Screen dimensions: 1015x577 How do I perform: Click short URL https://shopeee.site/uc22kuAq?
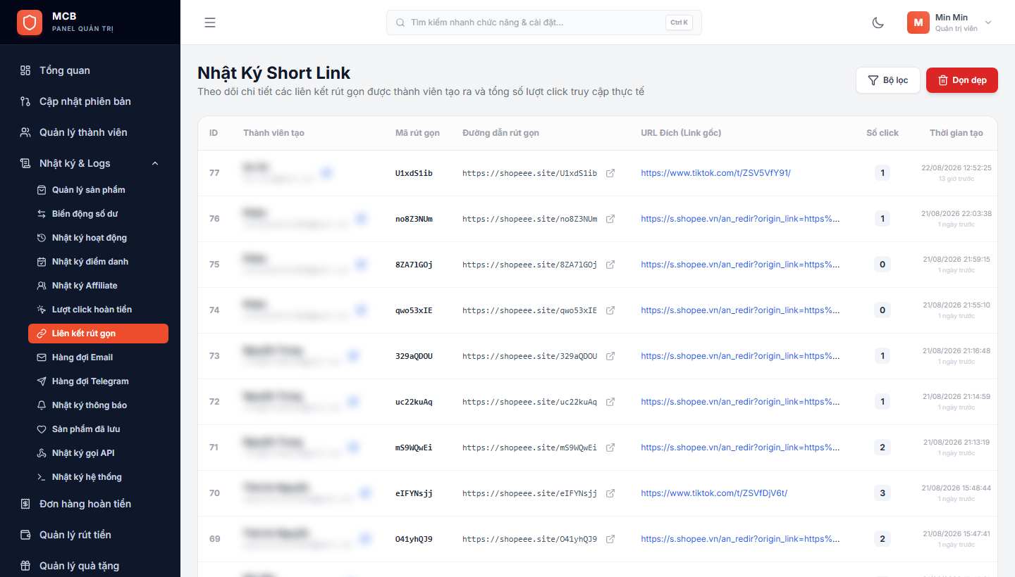[x=529, y=402]
